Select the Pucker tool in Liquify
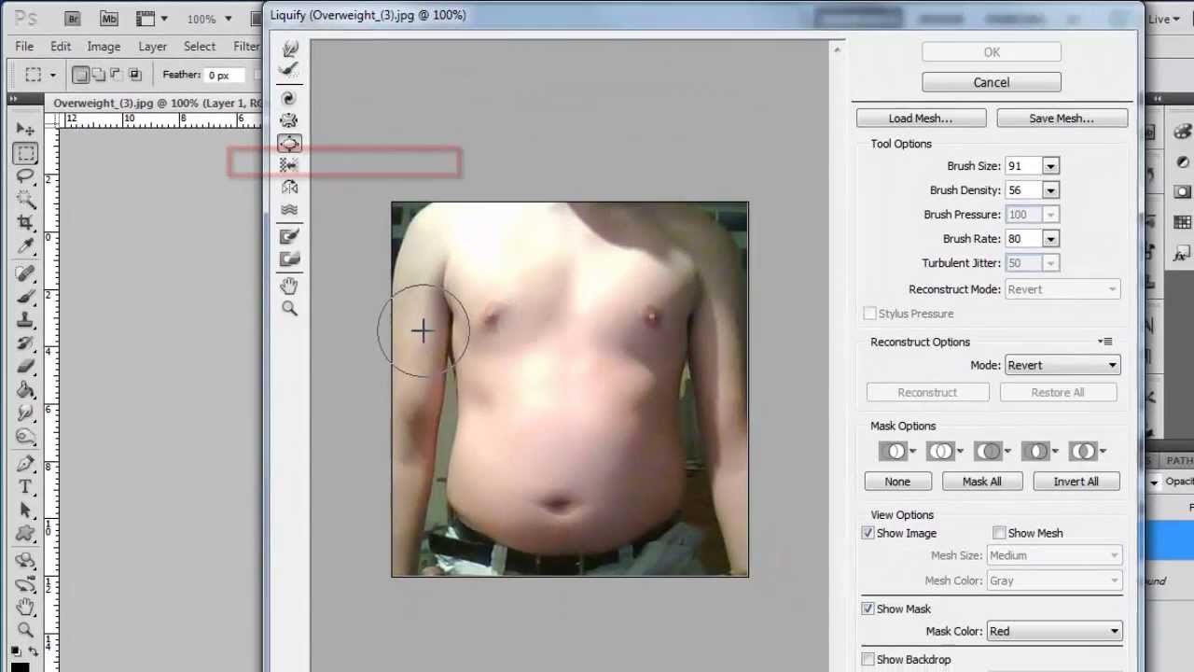 (289, 120)
